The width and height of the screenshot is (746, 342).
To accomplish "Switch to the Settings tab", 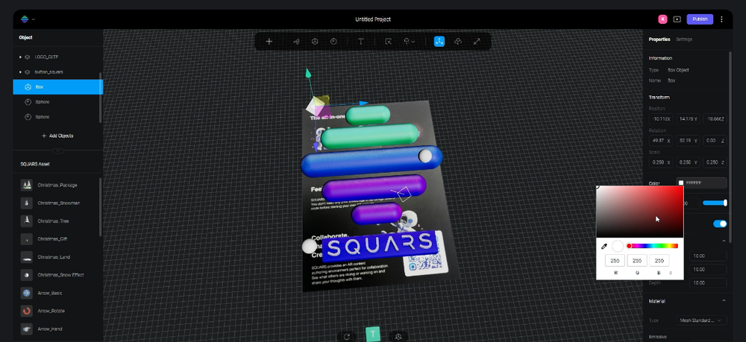I will [684, 39].
